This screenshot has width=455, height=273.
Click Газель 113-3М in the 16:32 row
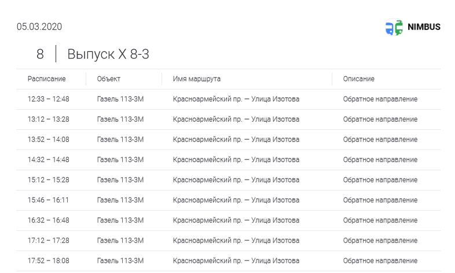pos(120,220)
